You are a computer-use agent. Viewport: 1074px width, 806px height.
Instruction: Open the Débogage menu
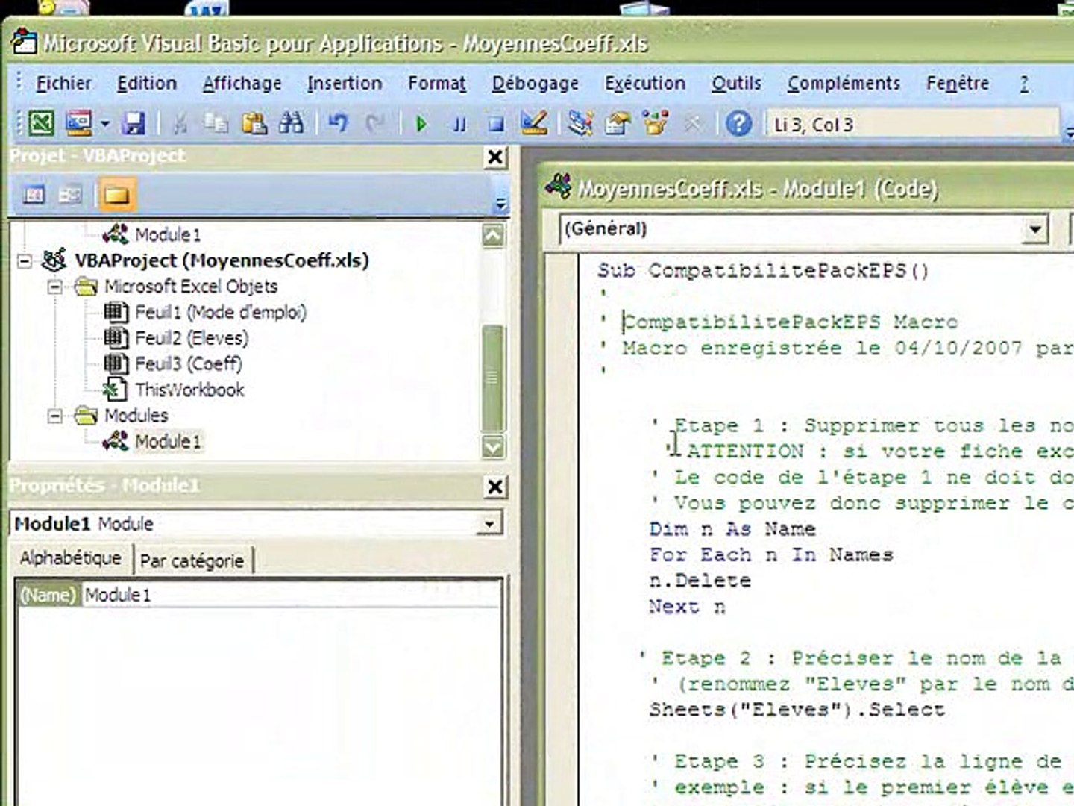coord(535,83)
